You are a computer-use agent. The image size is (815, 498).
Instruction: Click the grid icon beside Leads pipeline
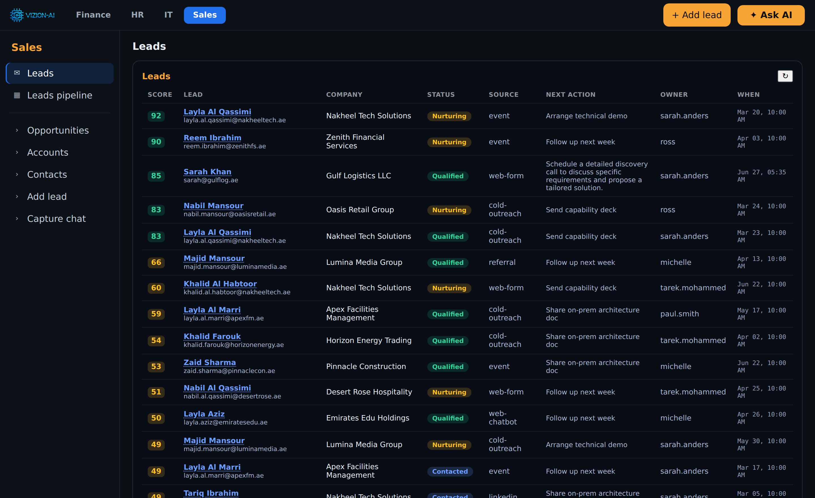pyautogui.click(x=17, y=95)
